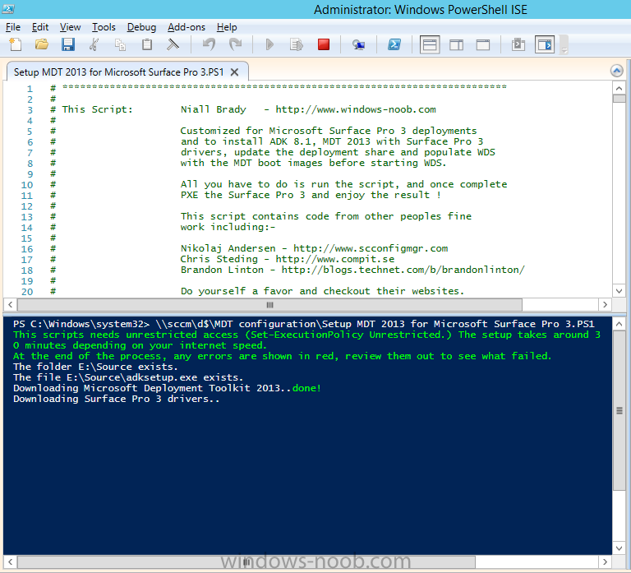The width and height of the screenshot is (631, 573).
Task: Console pane scroll up arrow
Action: 619,324
